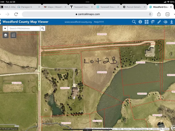This screenshot has width=175, height=131.
Task: Click the centralilmaps.com address bar
Action: point(87,14)
